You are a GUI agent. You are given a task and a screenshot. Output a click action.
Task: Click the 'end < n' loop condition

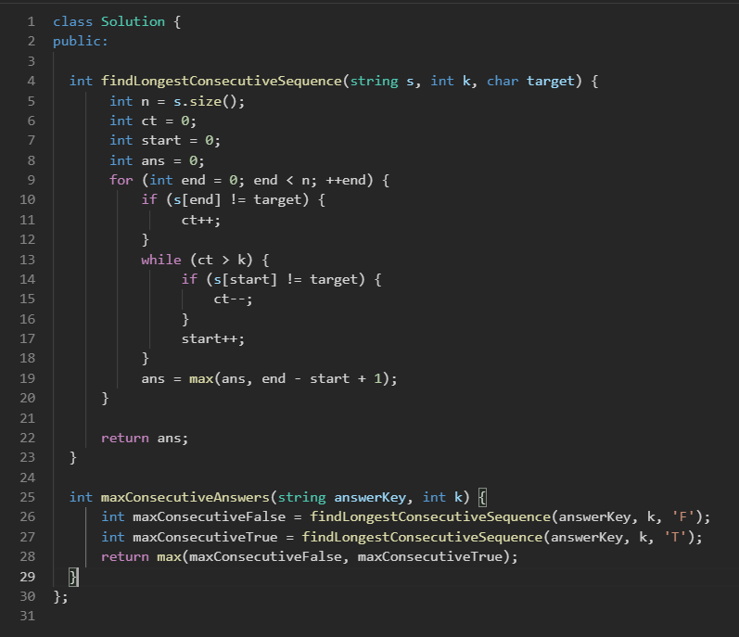[281, 181]
